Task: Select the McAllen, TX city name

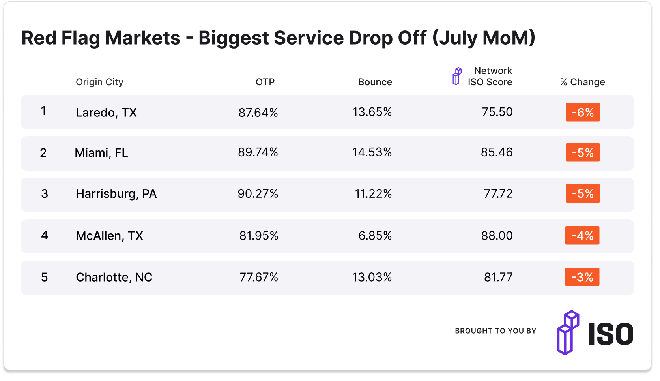Action: tap(109, 236)
